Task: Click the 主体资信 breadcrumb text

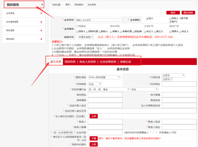Action: coord(92,5)
